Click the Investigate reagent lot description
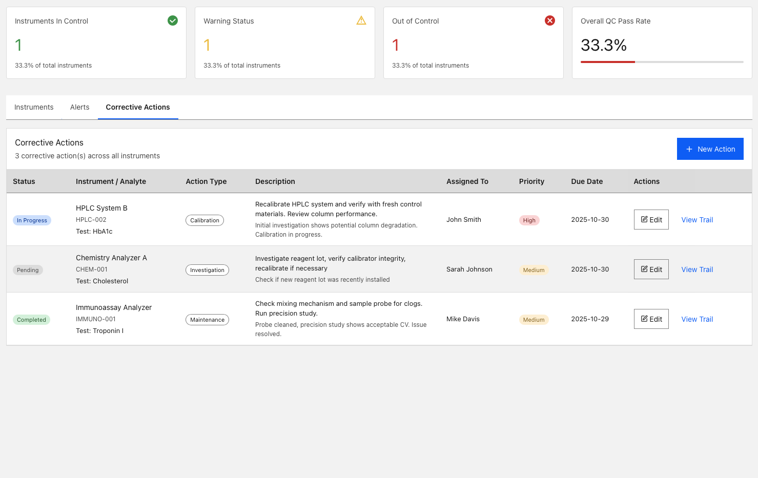Screen dimensions: 758x478 pyautogui.click(x=331, y=263)
